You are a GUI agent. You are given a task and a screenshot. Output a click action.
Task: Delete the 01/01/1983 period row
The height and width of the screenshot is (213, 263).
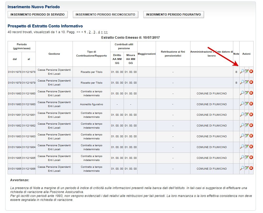pyautogui.click(x=251, y=136)
